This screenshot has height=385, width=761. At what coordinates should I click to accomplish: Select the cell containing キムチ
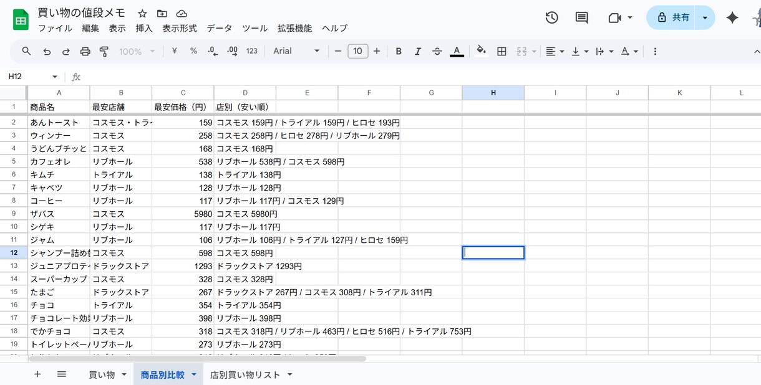[x=59, y=175]
